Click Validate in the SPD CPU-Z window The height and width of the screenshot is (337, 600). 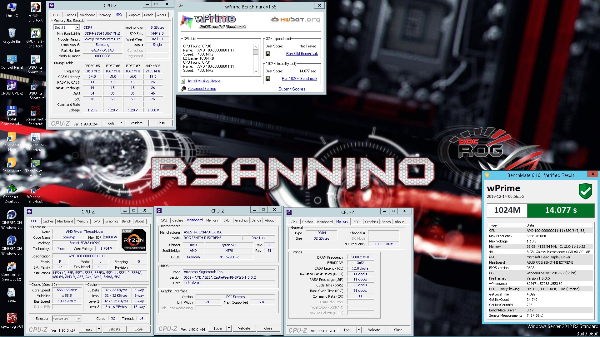[137, 123]
